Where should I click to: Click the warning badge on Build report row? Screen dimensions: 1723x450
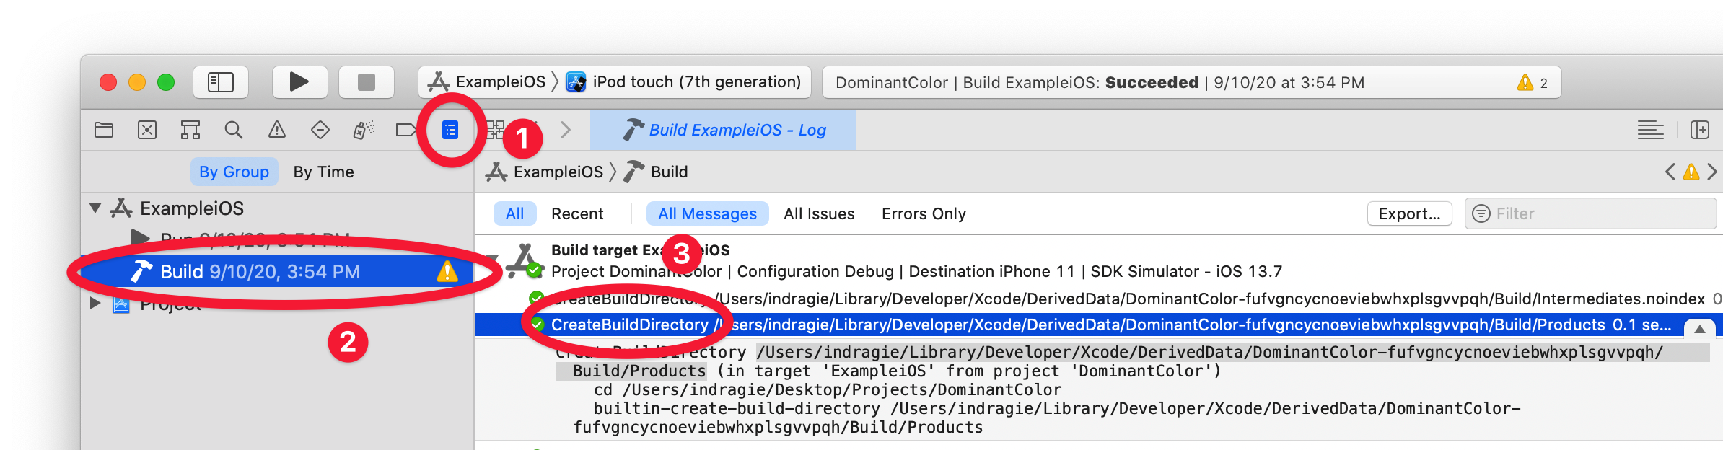coord(447,272)
